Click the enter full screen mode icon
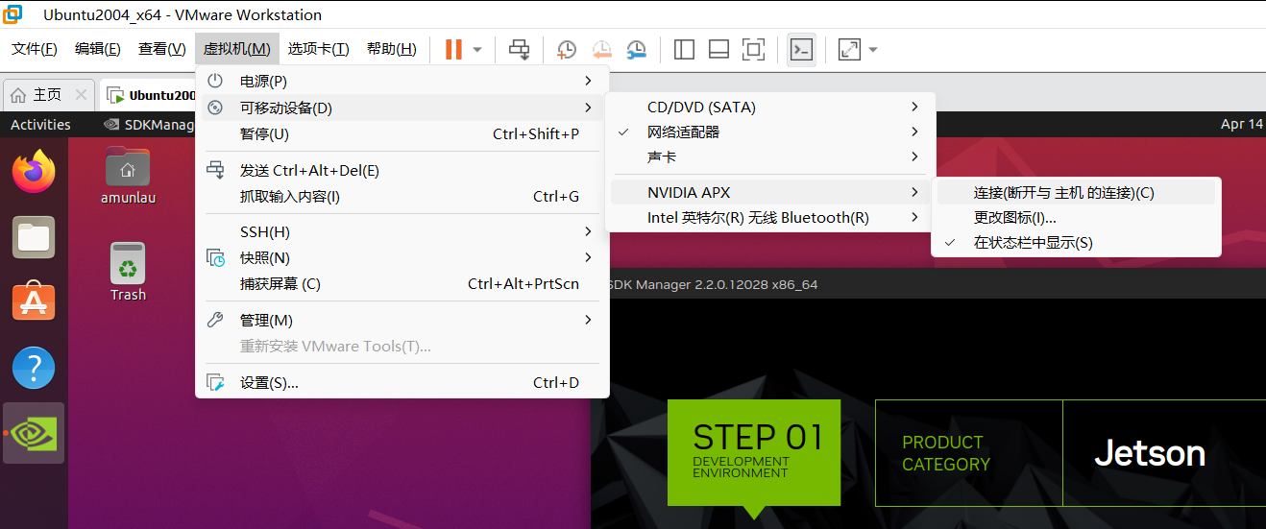1266x529 pixels. [x=754, y=49]
